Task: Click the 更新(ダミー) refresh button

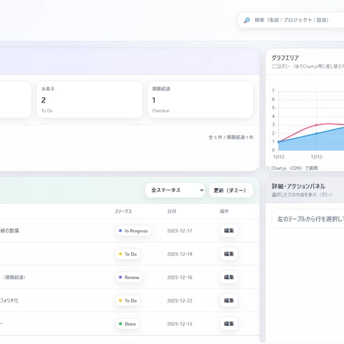Action: coord(231,190)
